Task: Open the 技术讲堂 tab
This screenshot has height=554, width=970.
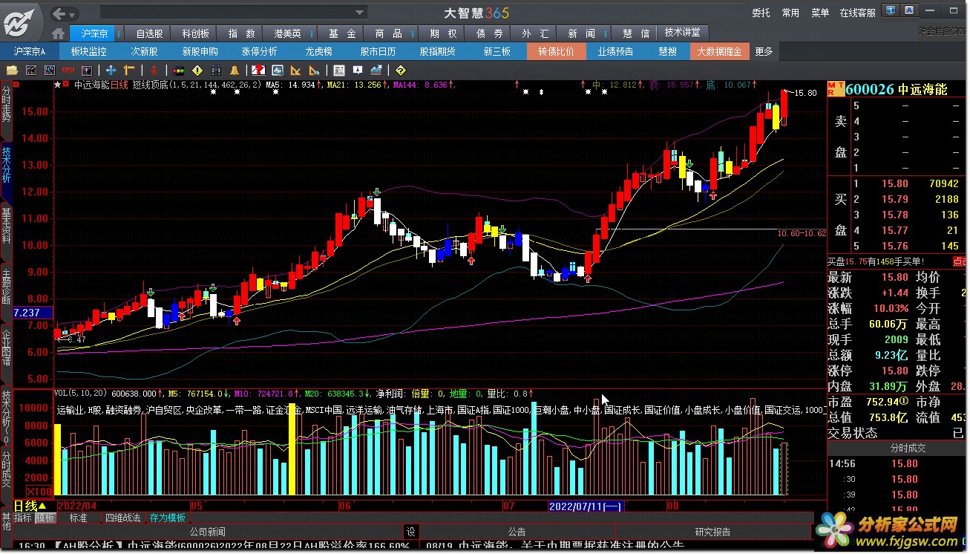Action: coord(683,33)
